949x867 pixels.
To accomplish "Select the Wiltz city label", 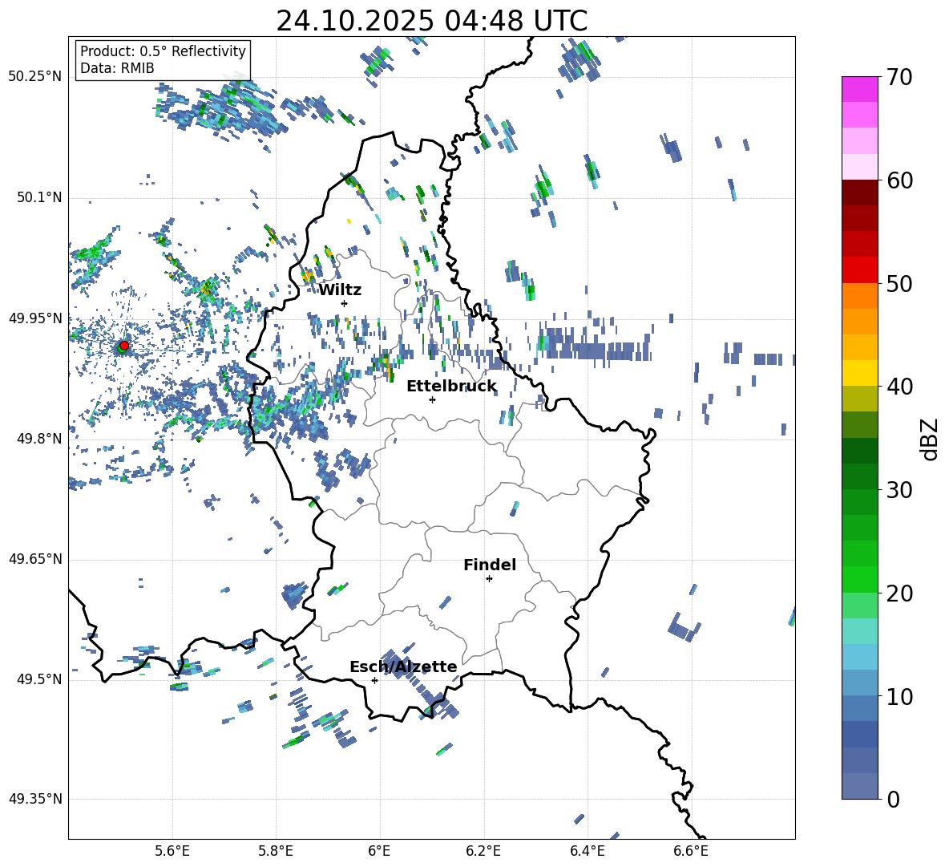I will coord(340,290).
